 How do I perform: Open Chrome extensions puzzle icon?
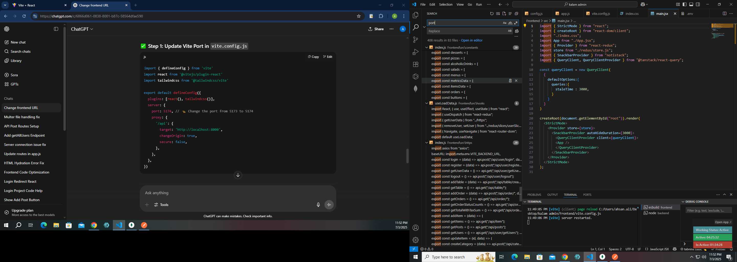pos(381,16)
